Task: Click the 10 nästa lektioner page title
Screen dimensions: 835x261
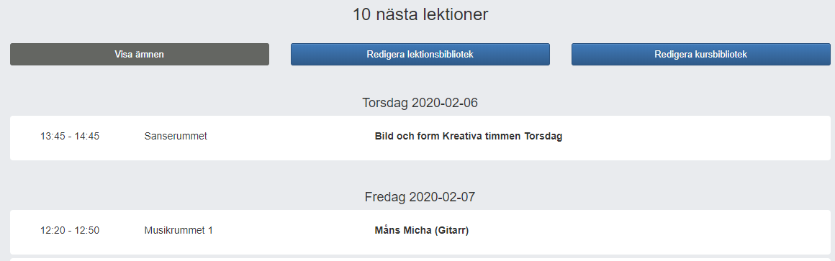Action: pos(420,14)
